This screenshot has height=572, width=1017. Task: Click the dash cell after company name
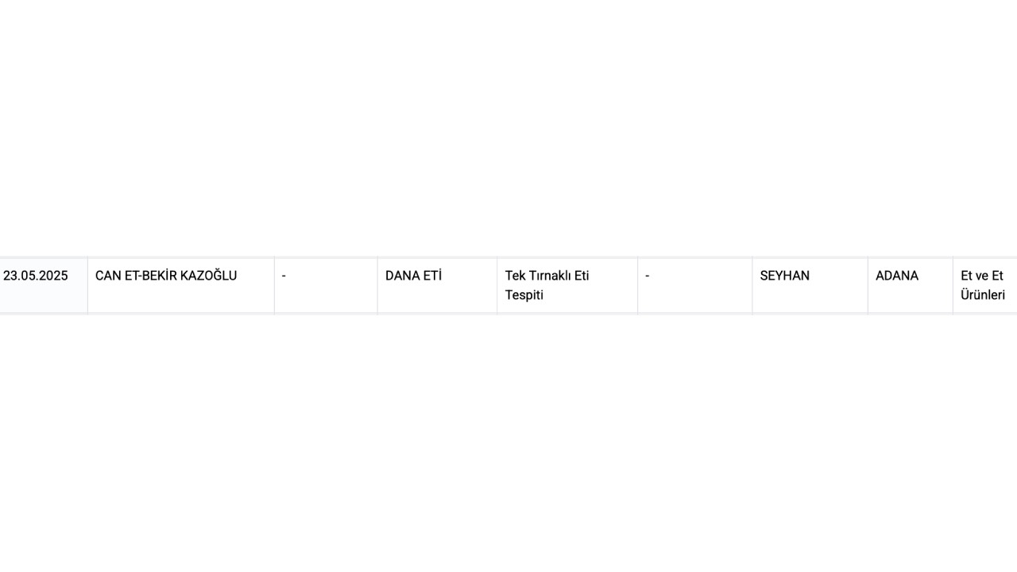tap(326, 285)
